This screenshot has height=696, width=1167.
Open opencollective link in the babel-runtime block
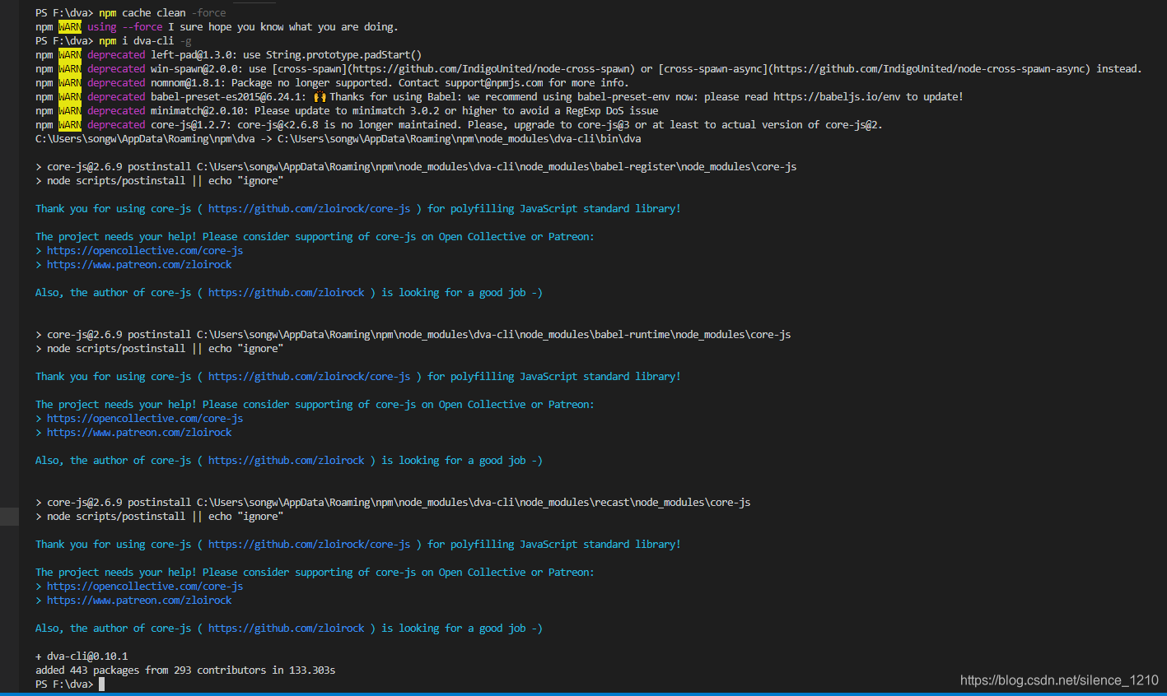[x=145, y=419]
